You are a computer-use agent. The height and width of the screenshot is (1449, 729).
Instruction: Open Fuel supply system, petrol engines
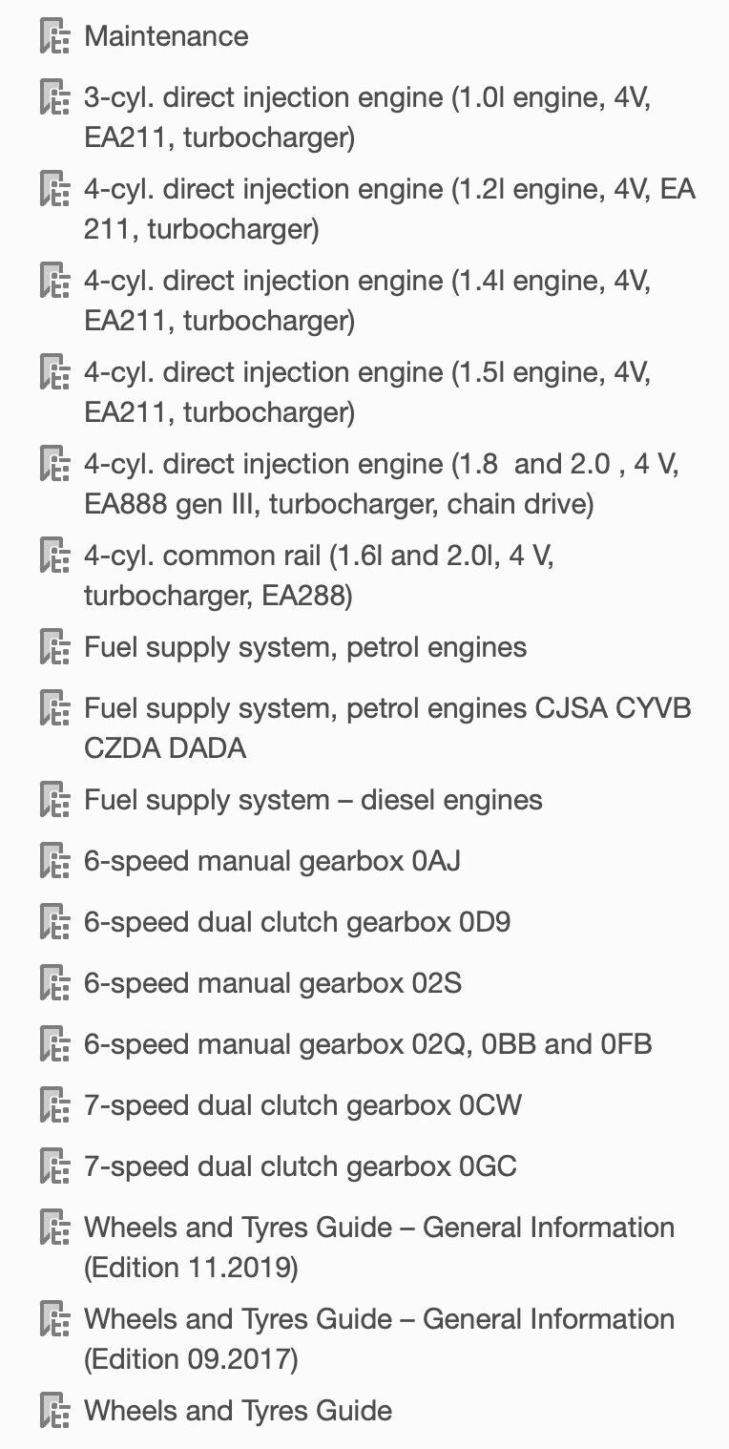coord(305,647)
